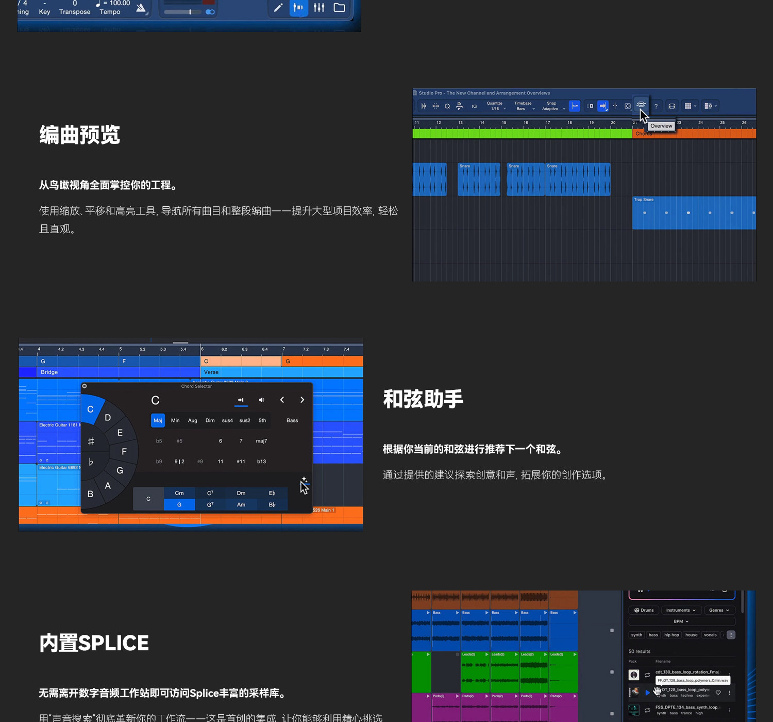Screen dimensions: 773x722
Task: Toggle the metronome icon beside Tempo
Action: click(x=141, y=8)
